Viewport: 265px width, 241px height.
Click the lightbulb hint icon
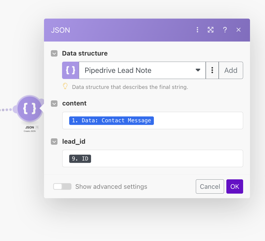coord(65,86)
